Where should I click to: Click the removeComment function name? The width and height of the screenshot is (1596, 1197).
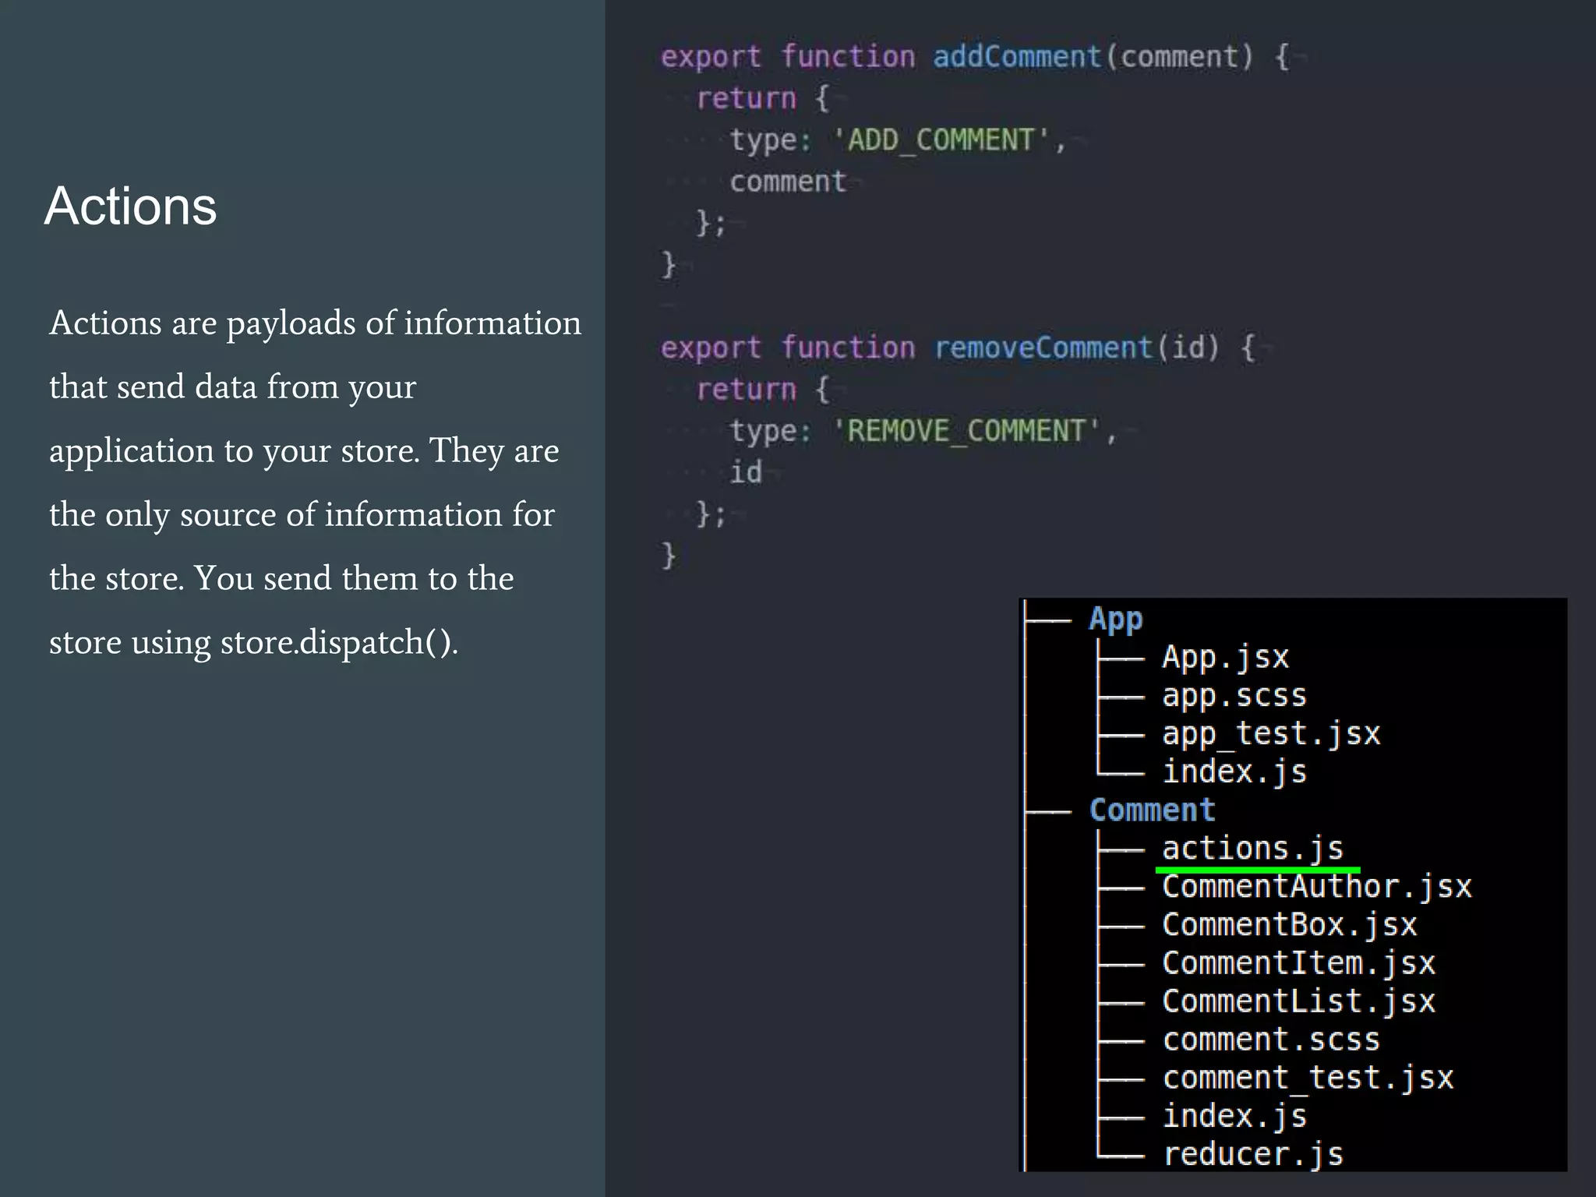point(1043,348)
